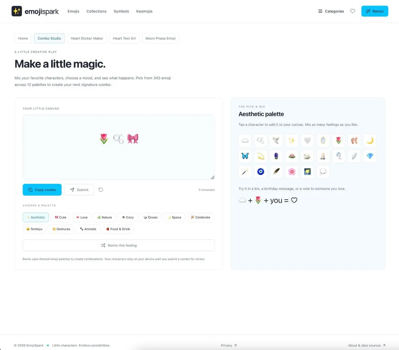Viewport: 399px width, 350px height.
Task: Click inside the emoji canvas text area
Action: 119,147
